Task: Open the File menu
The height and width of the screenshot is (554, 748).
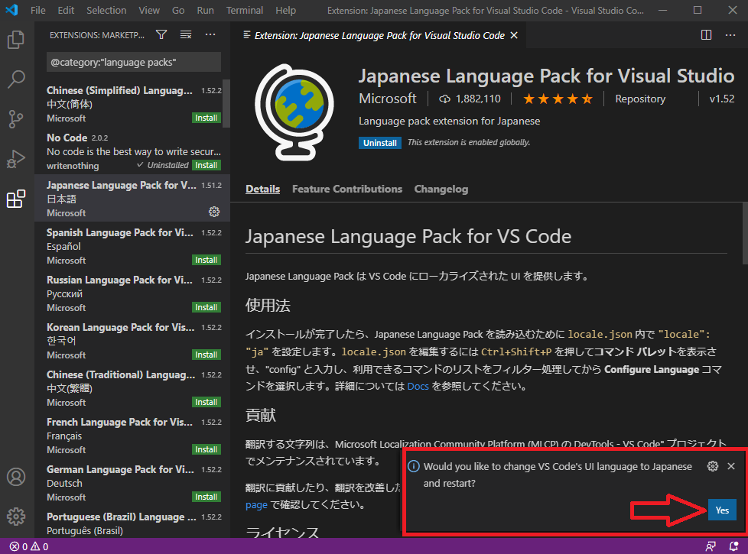Action: coord(37,10)
